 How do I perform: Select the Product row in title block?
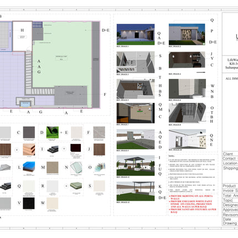pyautogui.click(x=230, y=186)
